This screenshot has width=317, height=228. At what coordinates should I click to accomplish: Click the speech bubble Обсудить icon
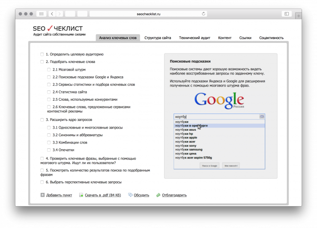click(x=130, y=195)
